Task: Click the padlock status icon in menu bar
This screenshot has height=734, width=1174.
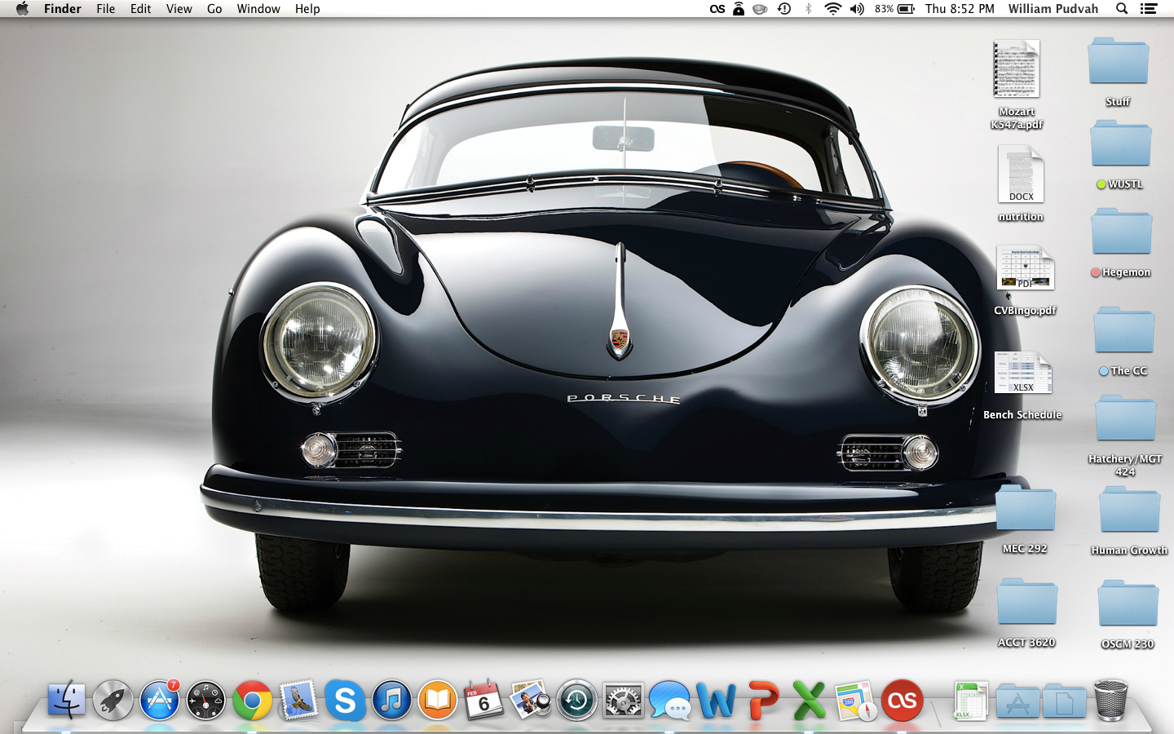Action: click(x=738, y=9)
